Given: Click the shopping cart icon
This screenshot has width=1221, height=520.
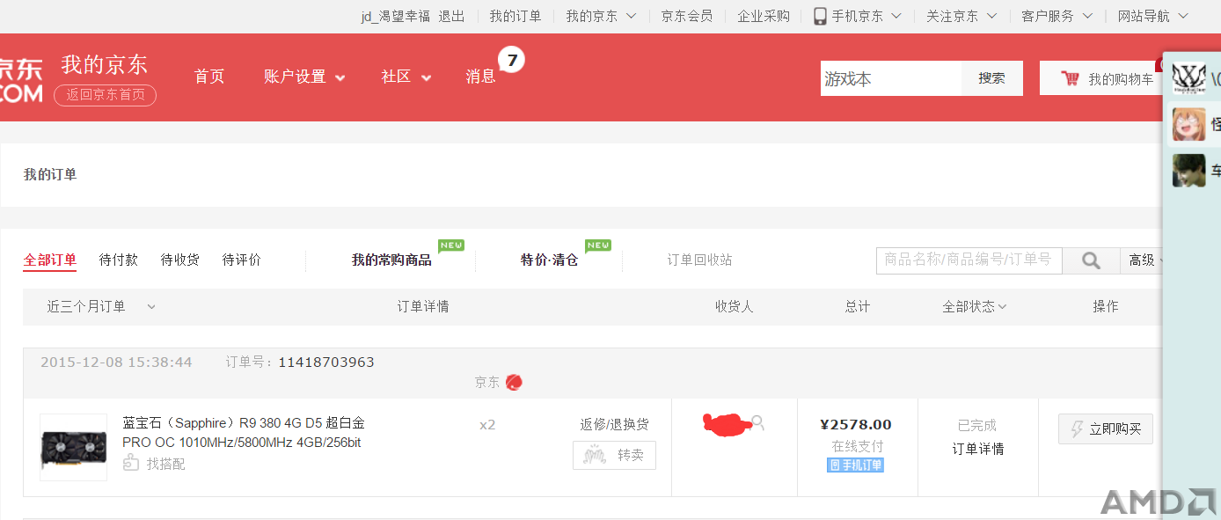Looking at the screenshot, I should click(1071, 78).
